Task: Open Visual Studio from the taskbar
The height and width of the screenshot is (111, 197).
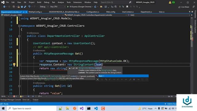Action: (82, 108)
